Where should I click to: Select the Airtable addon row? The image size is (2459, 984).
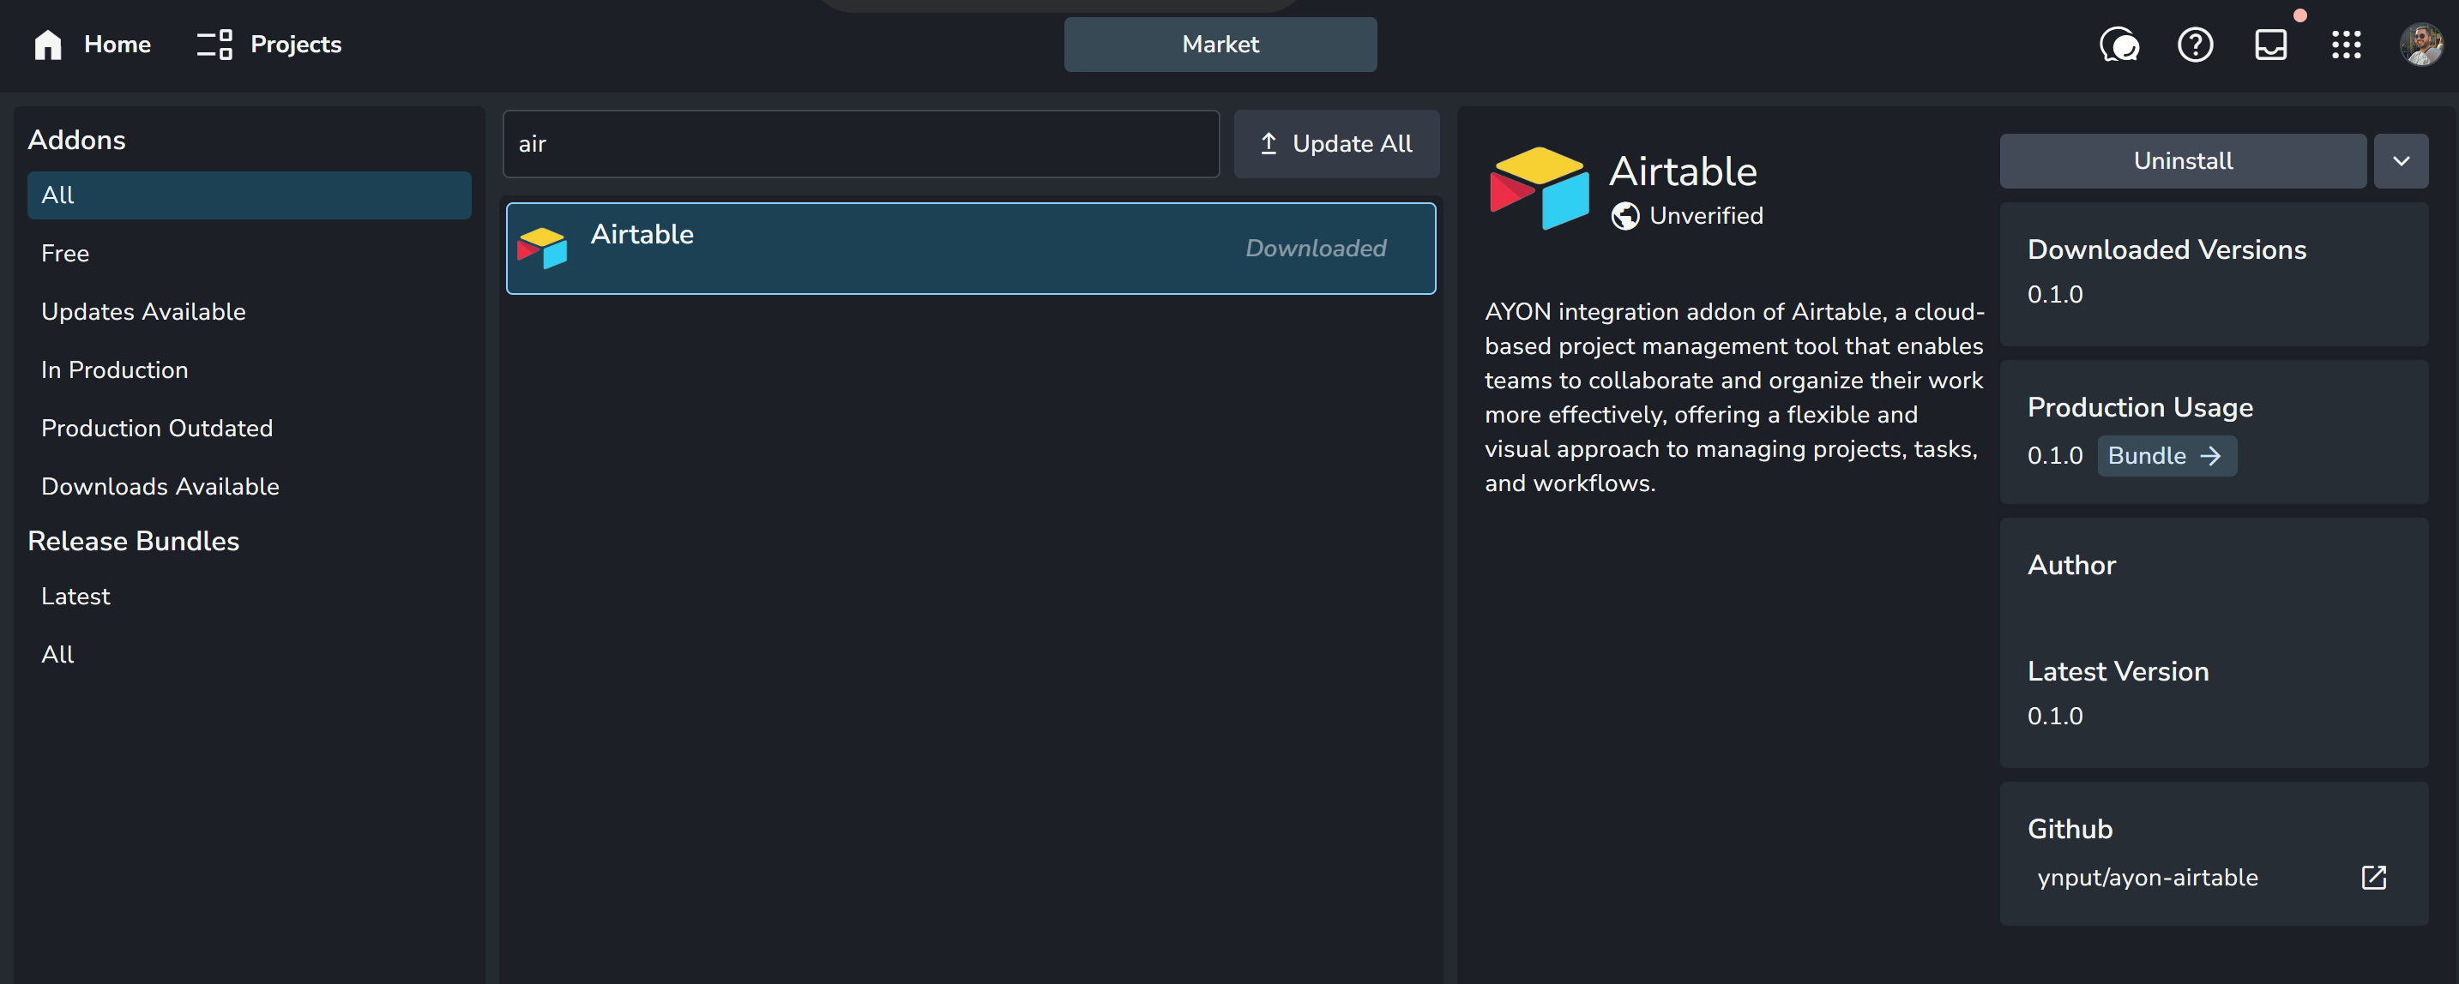click(970, 249)
